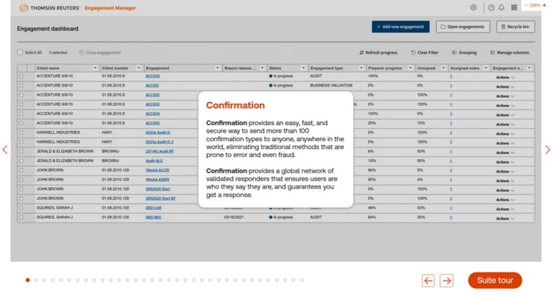552x295 pixels.
Task: Select checkbox for Audit ALC row
Action: click(x=22, y=161)
